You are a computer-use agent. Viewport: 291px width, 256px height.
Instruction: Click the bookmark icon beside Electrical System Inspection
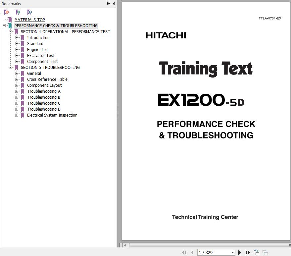tap(23, 115)
